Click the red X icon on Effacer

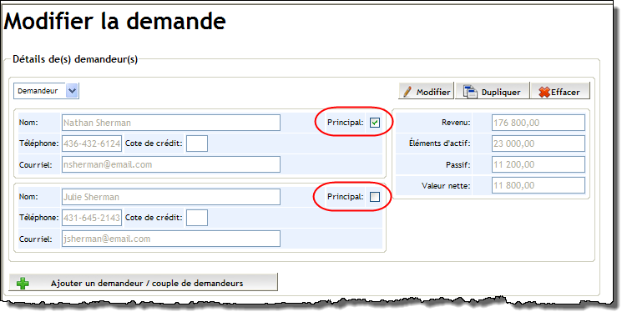click(544, 92)
